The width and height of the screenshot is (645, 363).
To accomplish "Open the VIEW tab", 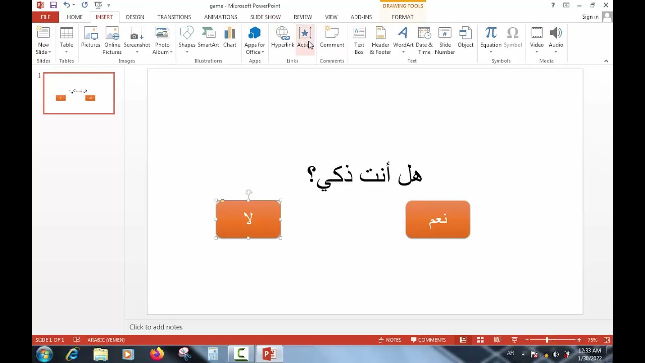I will click(x=331, y=17).
